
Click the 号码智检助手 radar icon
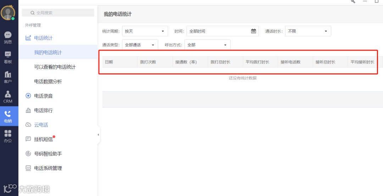click(28, 153)
